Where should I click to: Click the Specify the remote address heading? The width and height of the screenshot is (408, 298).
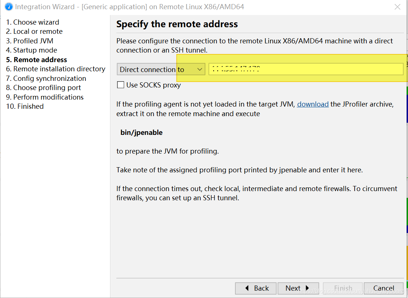pyautogui.click(x=177, y=24)
